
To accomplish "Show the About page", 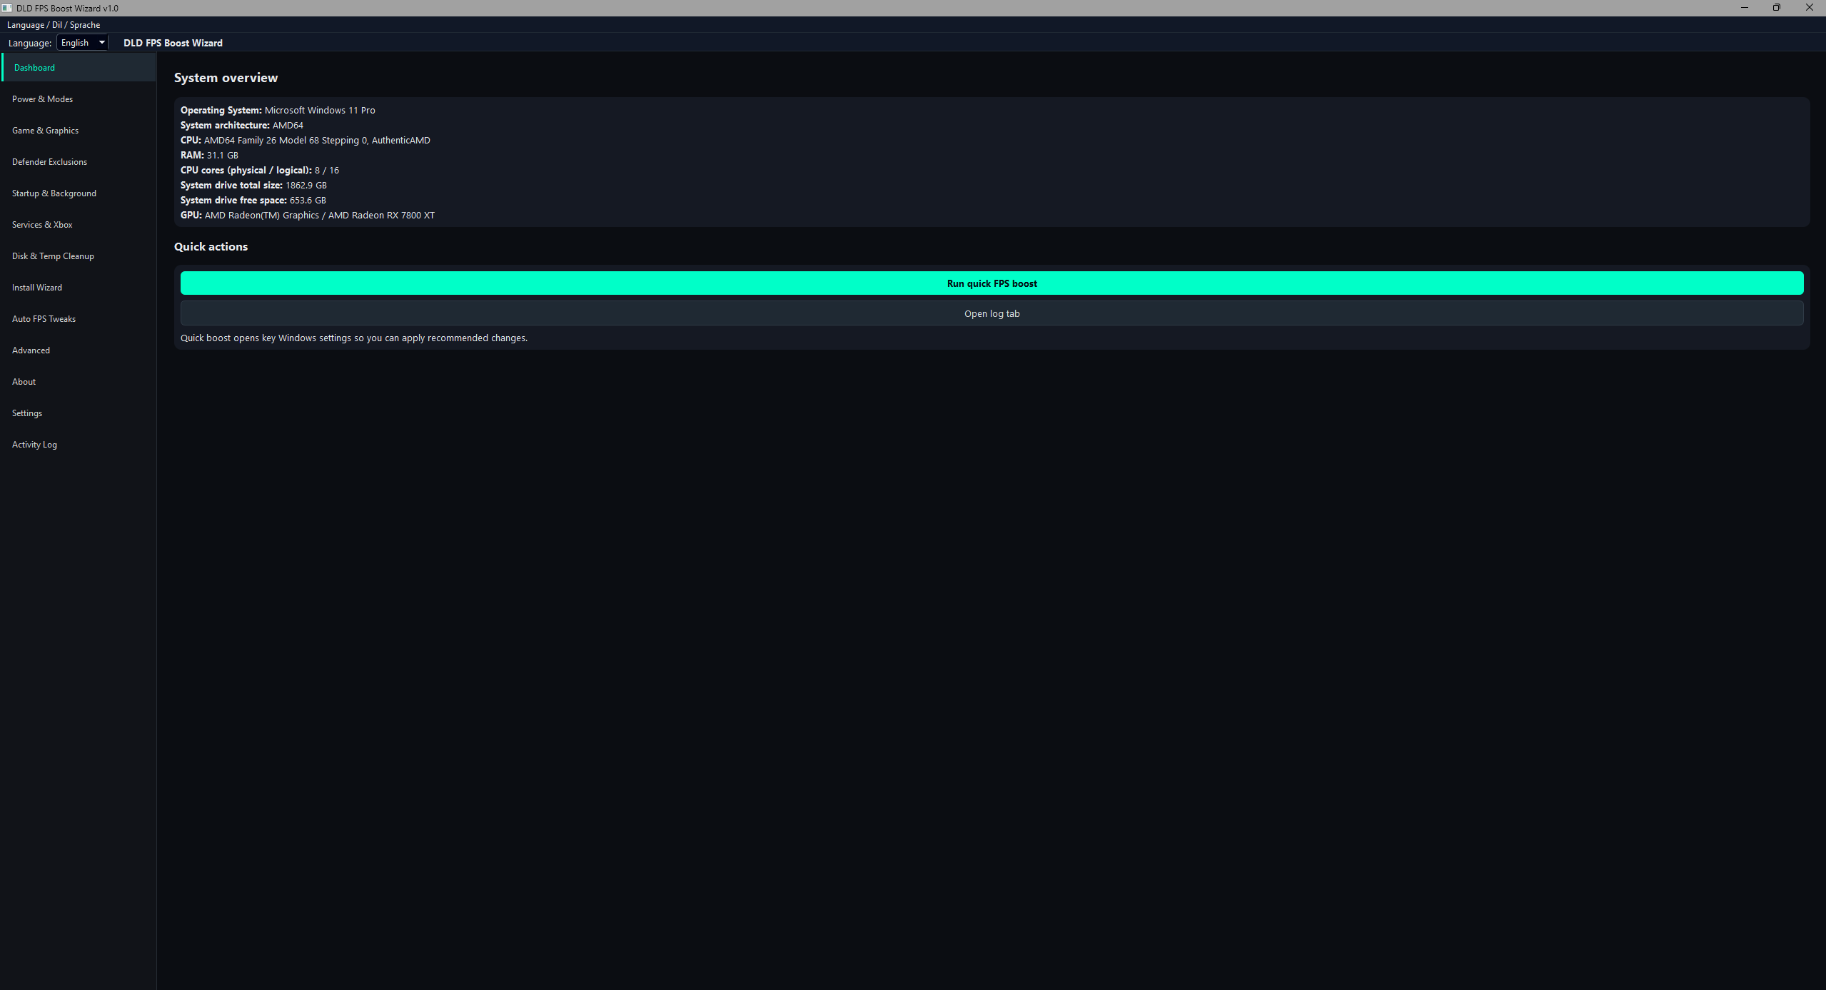I will [x=24, y=382].
